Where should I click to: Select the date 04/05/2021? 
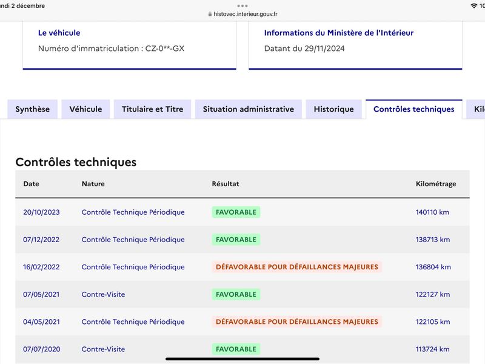coord(41,322)
